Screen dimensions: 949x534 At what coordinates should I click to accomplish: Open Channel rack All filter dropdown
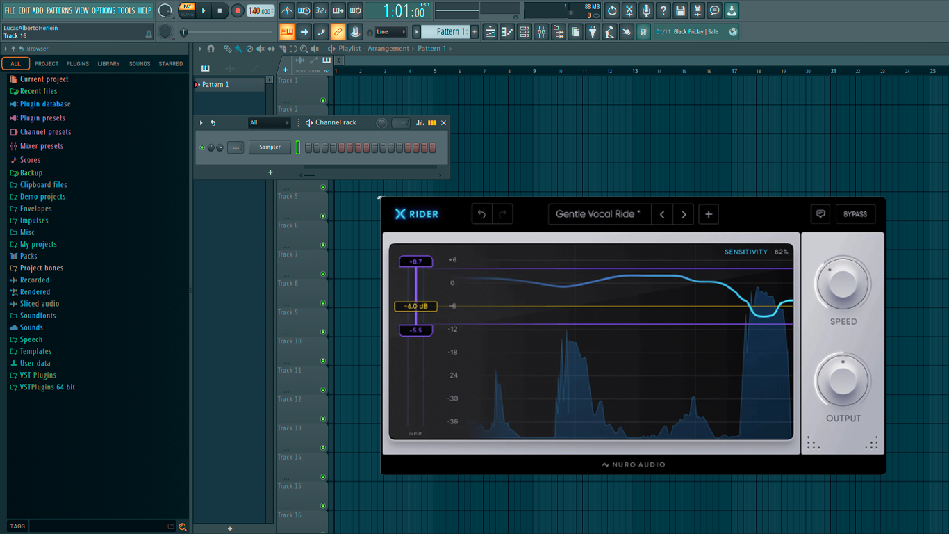coord(270,122)
